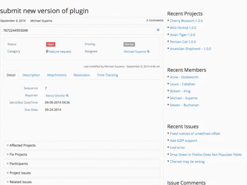This screenshot has height=185, width=247.
Task: Open issue Charset may be wrong
Action: [x=187, y=162]
